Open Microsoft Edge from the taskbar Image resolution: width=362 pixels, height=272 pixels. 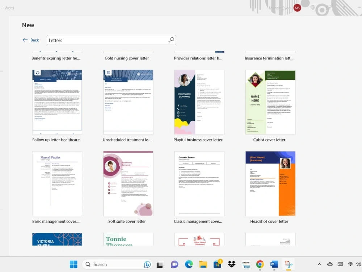point(189,264)
